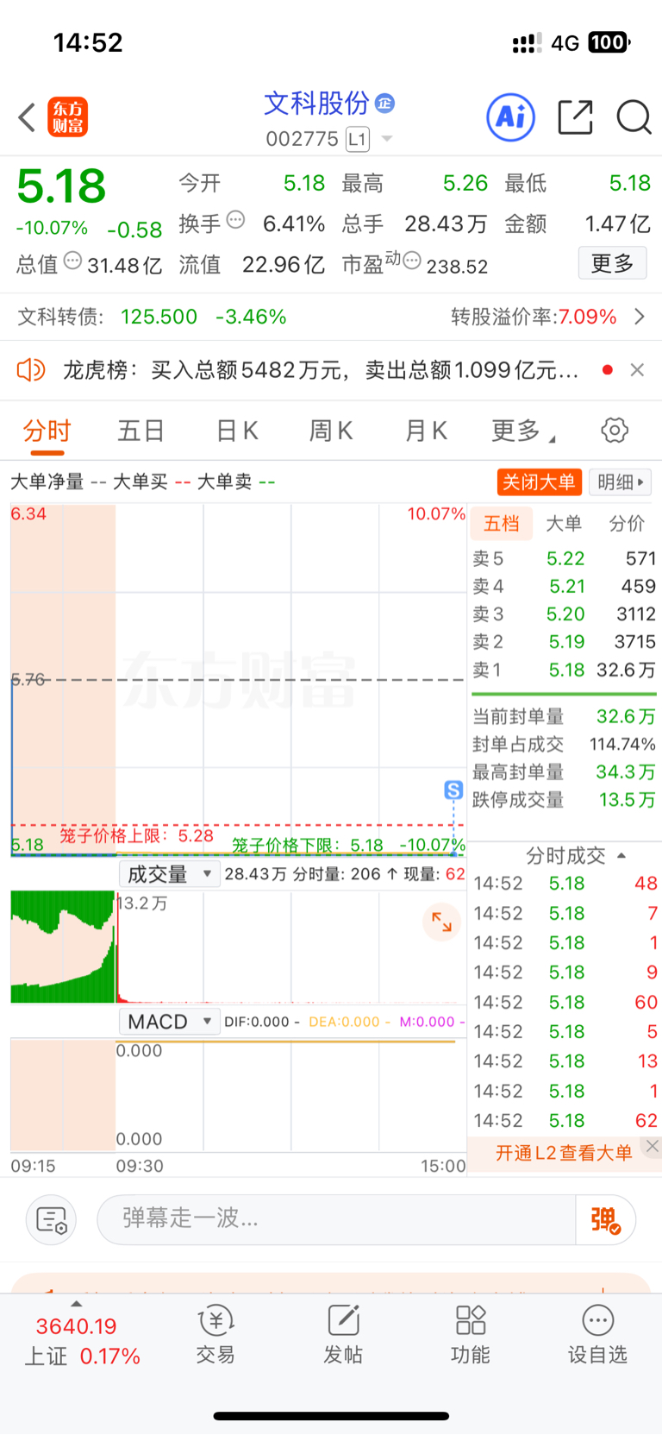Viewport: 662px width, 1435px height.
Task: Switch to the 五日 tab
Action: (141, 430)
